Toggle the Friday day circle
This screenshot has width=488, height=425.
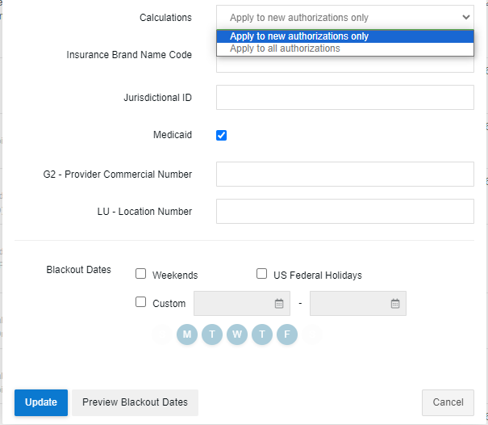287,335
